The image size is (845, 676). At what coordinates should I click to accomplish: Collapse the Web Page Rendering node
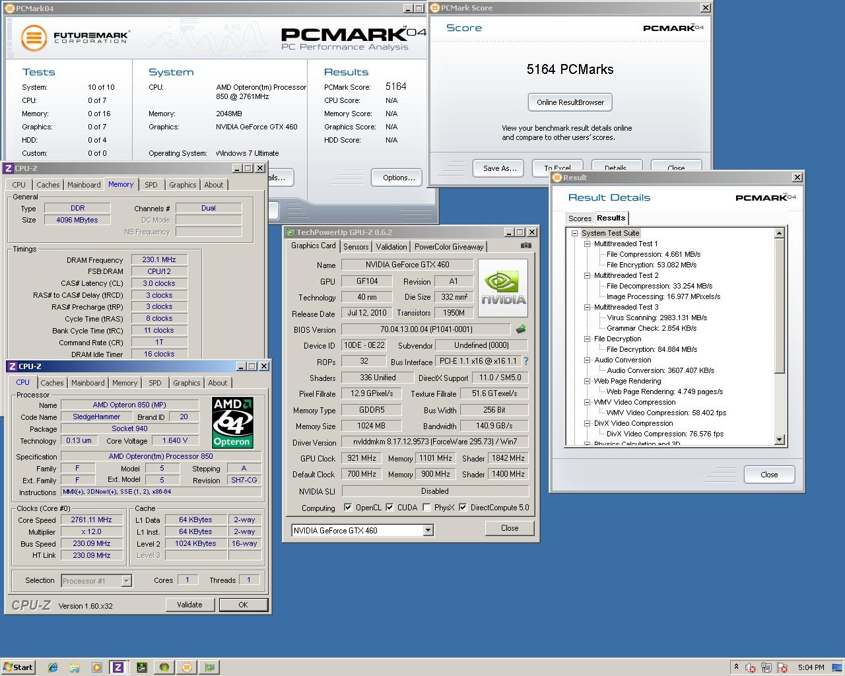coord(587,381)
